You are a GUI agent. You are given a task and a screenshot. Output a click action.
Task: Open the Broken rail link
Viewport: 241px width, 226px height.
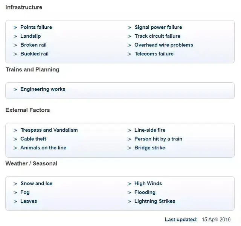tap(34, 45)
